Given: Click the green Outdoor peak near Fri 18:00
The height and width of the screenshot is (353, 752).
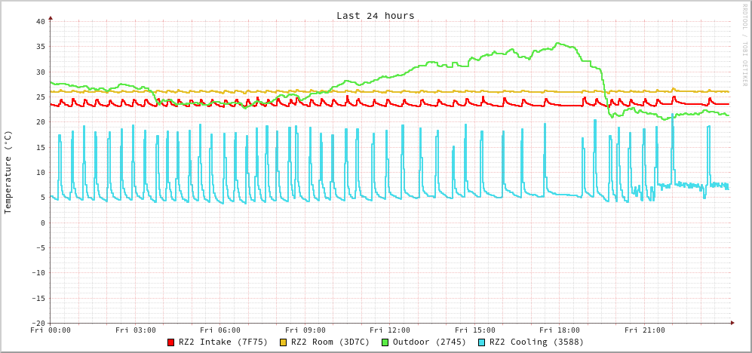Looking at the screenshot, I should pos(557,43).
